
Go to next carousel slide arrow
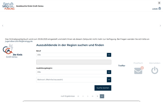[160, 26]
